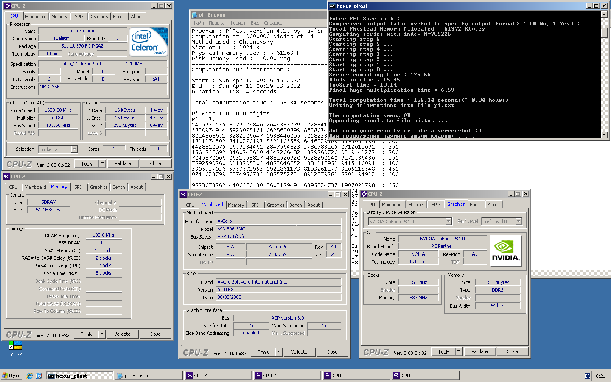The width and height of the screenshot is (611, 382).
Task: Expand the Perf Level 0 dropdown
Action: point(519,222)
